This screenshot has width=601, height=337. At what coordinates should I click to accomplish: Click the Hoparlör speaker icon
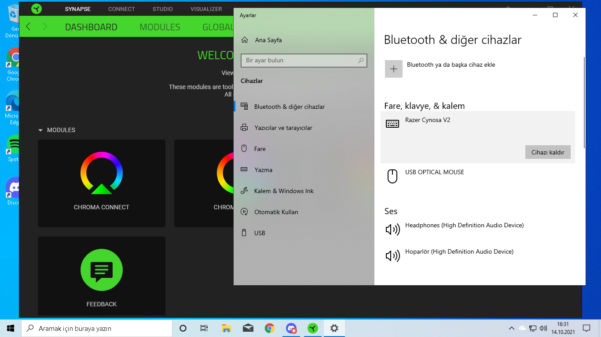(392, 256)
